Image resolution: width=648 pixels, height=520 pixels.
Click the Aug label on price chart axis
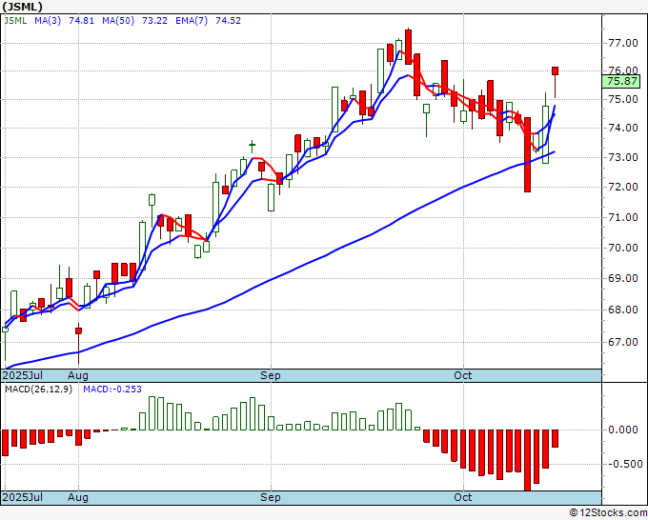(x=78, y=375)
